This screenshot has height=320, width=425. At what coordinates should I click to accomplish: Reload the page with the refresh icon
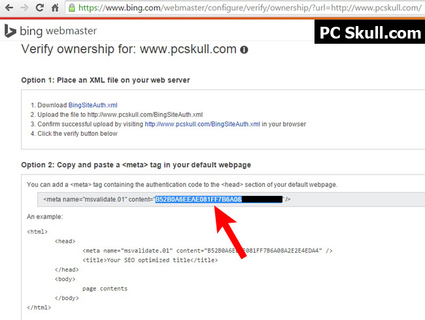click(39, 8)
